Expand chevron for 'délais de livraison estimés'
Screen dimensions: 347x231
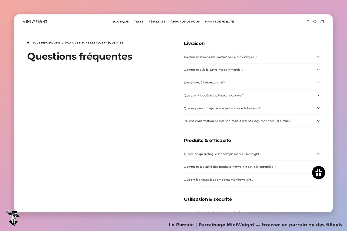click(318, 95)
